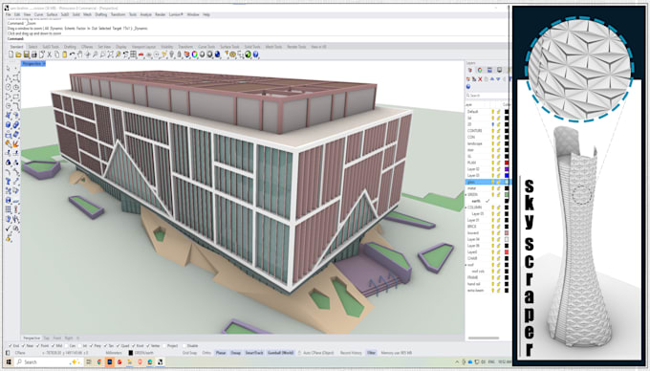Image resolution: width=650 pixels, height=371 pixels.
Task: Click the Options gear icon
Action: (x=233, y=55)
